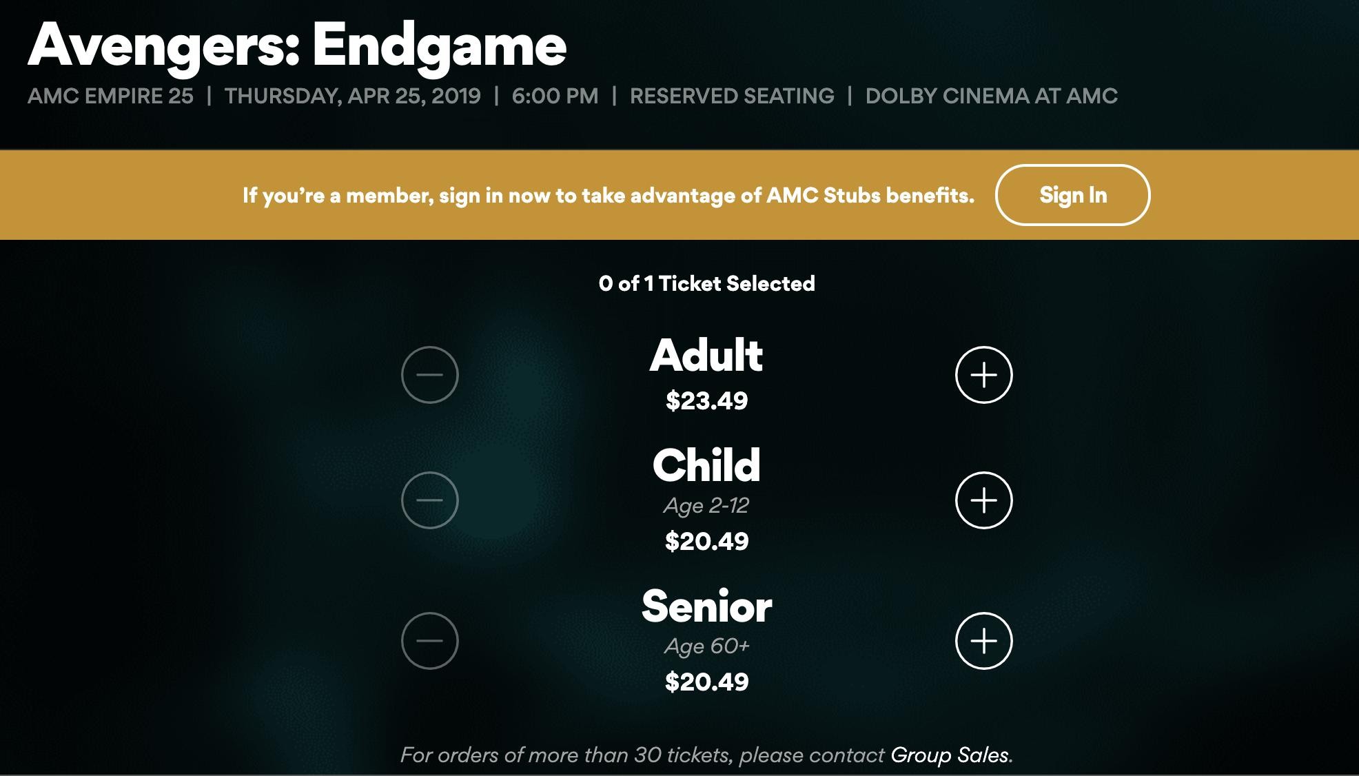The width and height of the screenshot is (1359, 776).
Task: Click the Thursday, Apr 25, 2019 date
Action: (352, 96)
